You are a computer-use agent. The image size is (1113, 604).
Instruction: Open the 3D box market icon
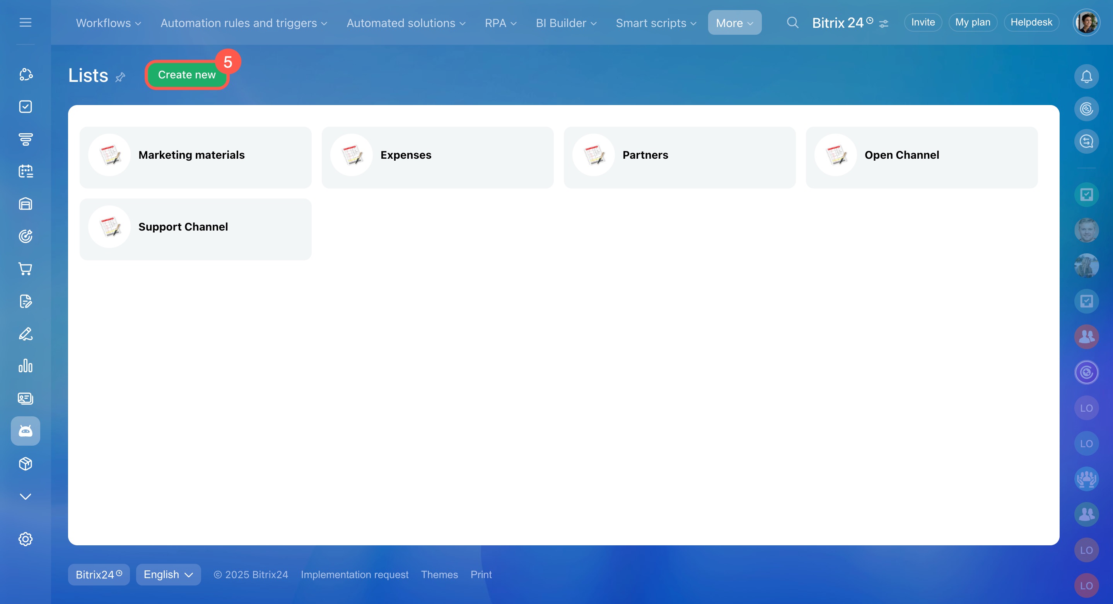(x=26, y=464)
